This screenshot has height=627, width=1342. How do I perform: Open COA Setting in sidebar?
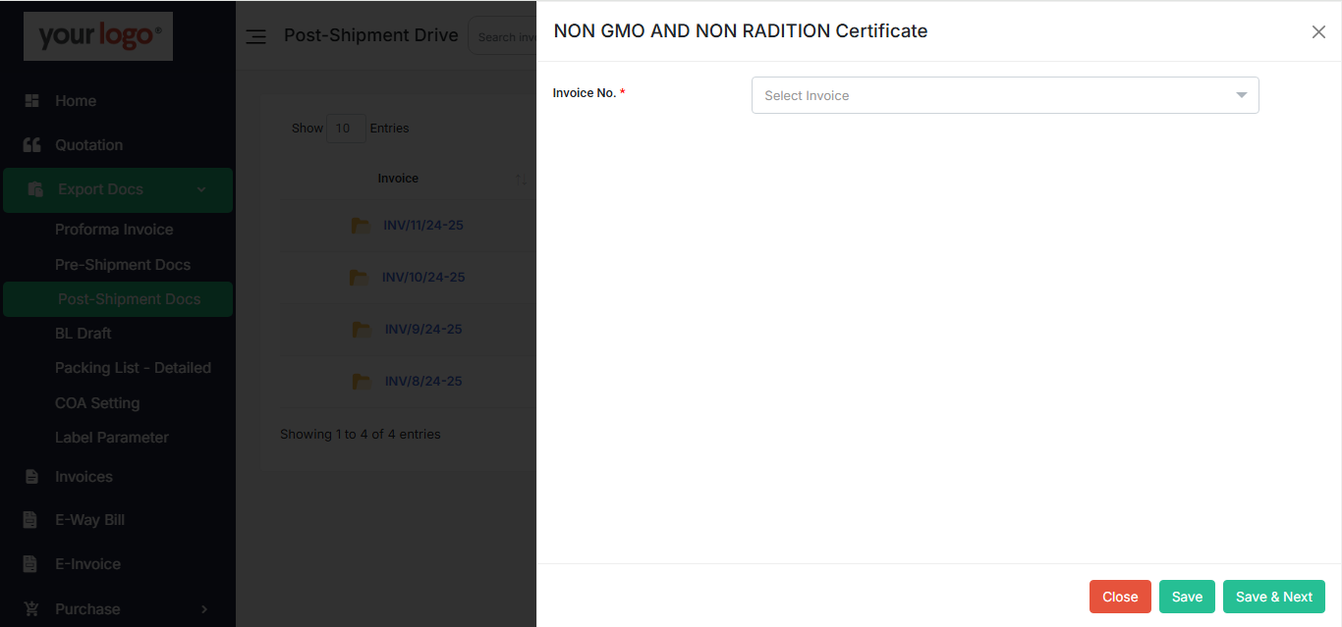click(97, 403)
